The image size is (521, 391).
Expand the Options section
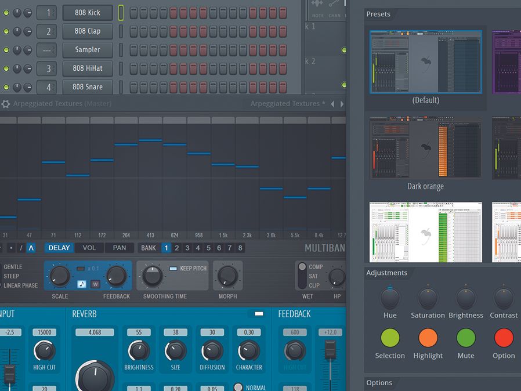[x=379, y=383]
